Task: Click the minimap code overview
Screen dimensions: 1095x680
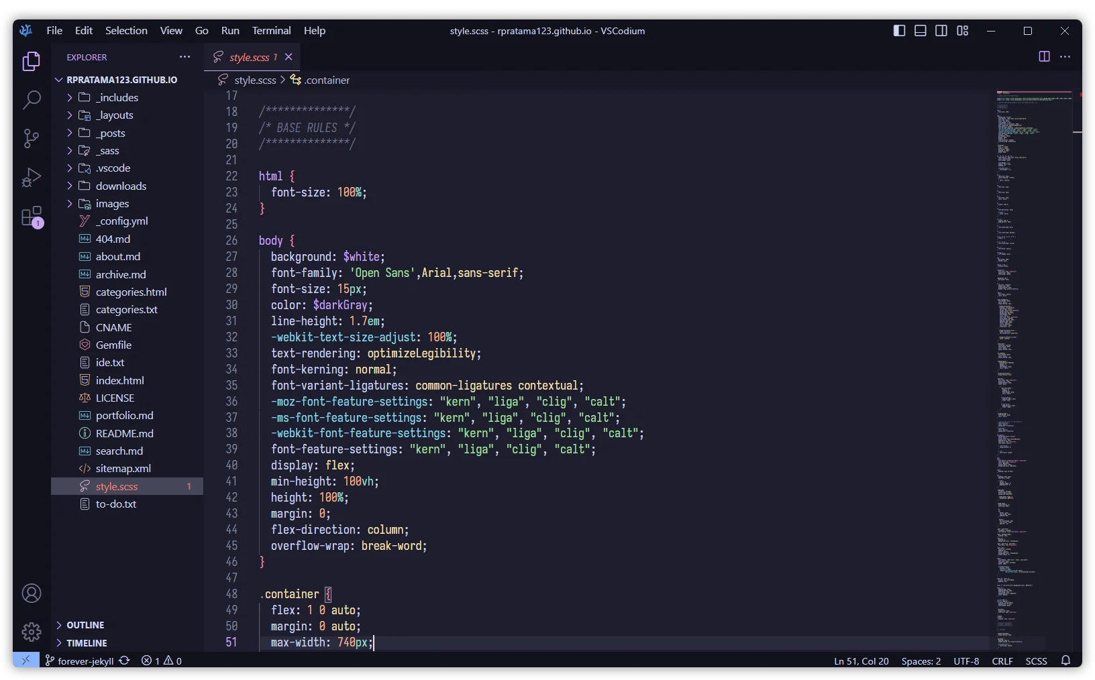Action: (1033, 335)
